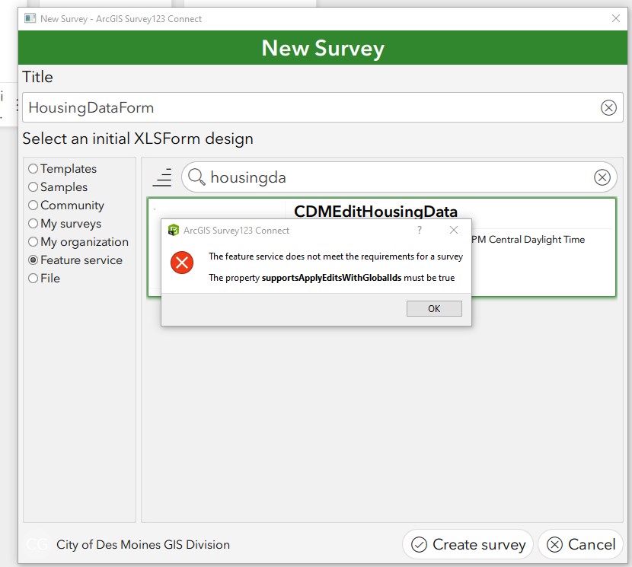Image resolution: width=632 pixels, height=567 pixels.
Task: Select the Feature service radio option
Action: point(33,260)
